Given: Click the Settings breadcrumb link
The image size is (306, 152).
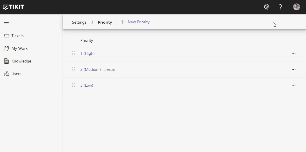Looking at the screenshot, I should 79,22.
